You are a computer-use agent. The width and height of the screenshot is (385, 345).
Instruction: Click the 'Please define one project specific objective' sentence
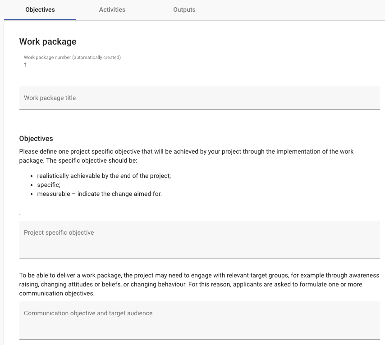(x=135, y=151)
